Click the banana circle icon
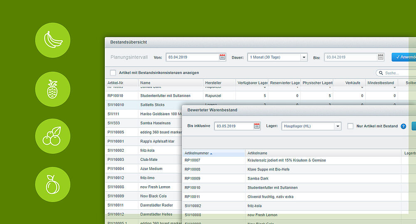This screenshot has height=224, width=416. click(53, 40)
